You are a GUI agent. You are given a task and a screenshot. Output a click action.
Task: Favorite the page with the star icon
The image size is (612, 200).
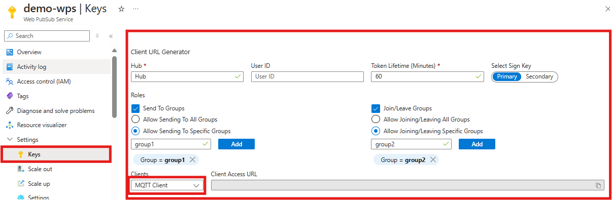point(121,9)
